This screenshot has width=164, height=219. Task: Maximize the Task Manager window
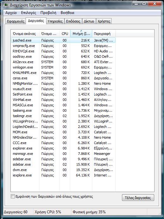144,4
